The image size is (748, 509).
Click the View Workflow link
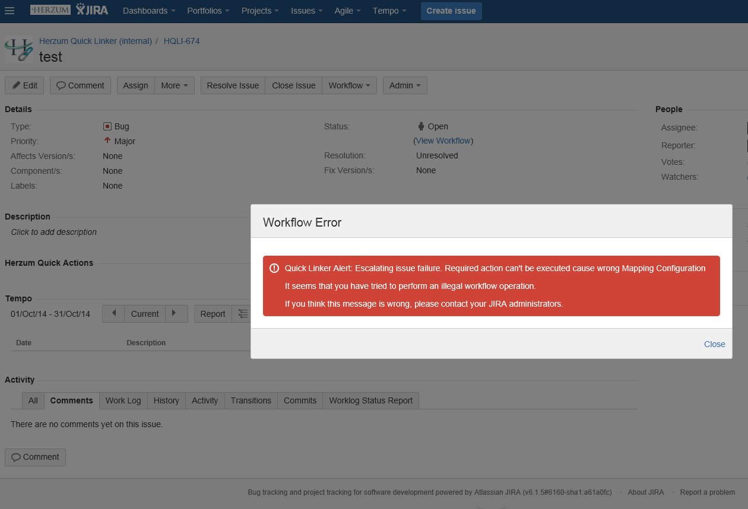click(443, 141)
